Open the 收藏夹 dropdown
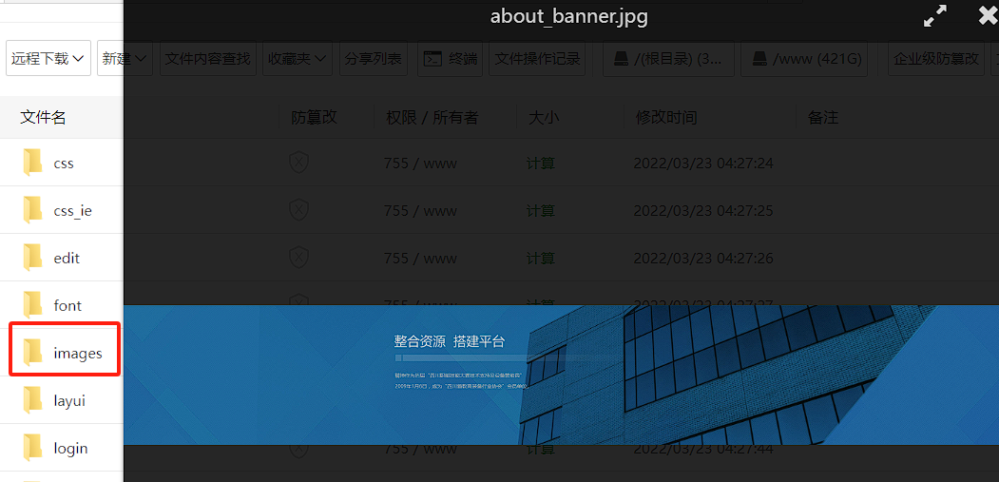The height and width of the screenshot is (482, 999). click(297, 59)
